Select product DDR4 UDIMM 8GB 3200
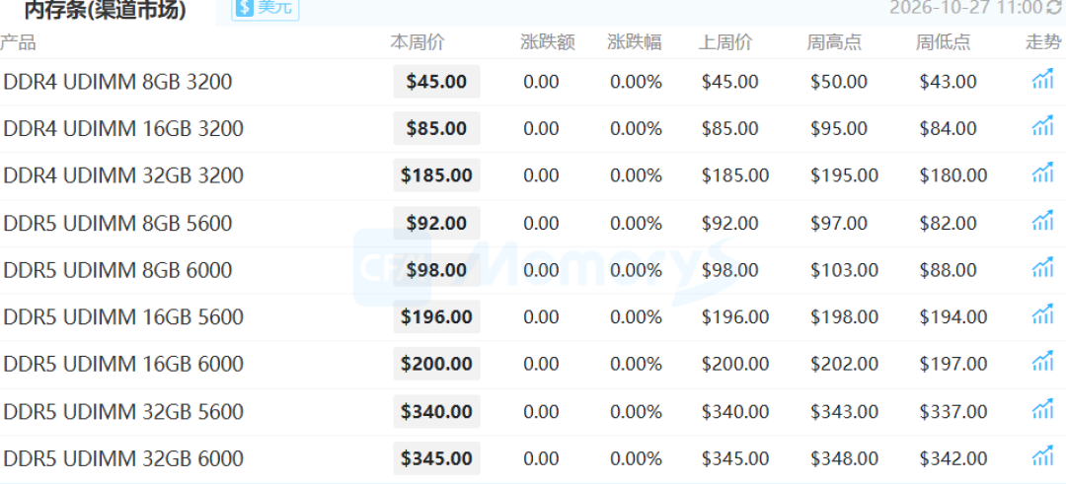Viewport: 1066px width, 484px height. 117,82
